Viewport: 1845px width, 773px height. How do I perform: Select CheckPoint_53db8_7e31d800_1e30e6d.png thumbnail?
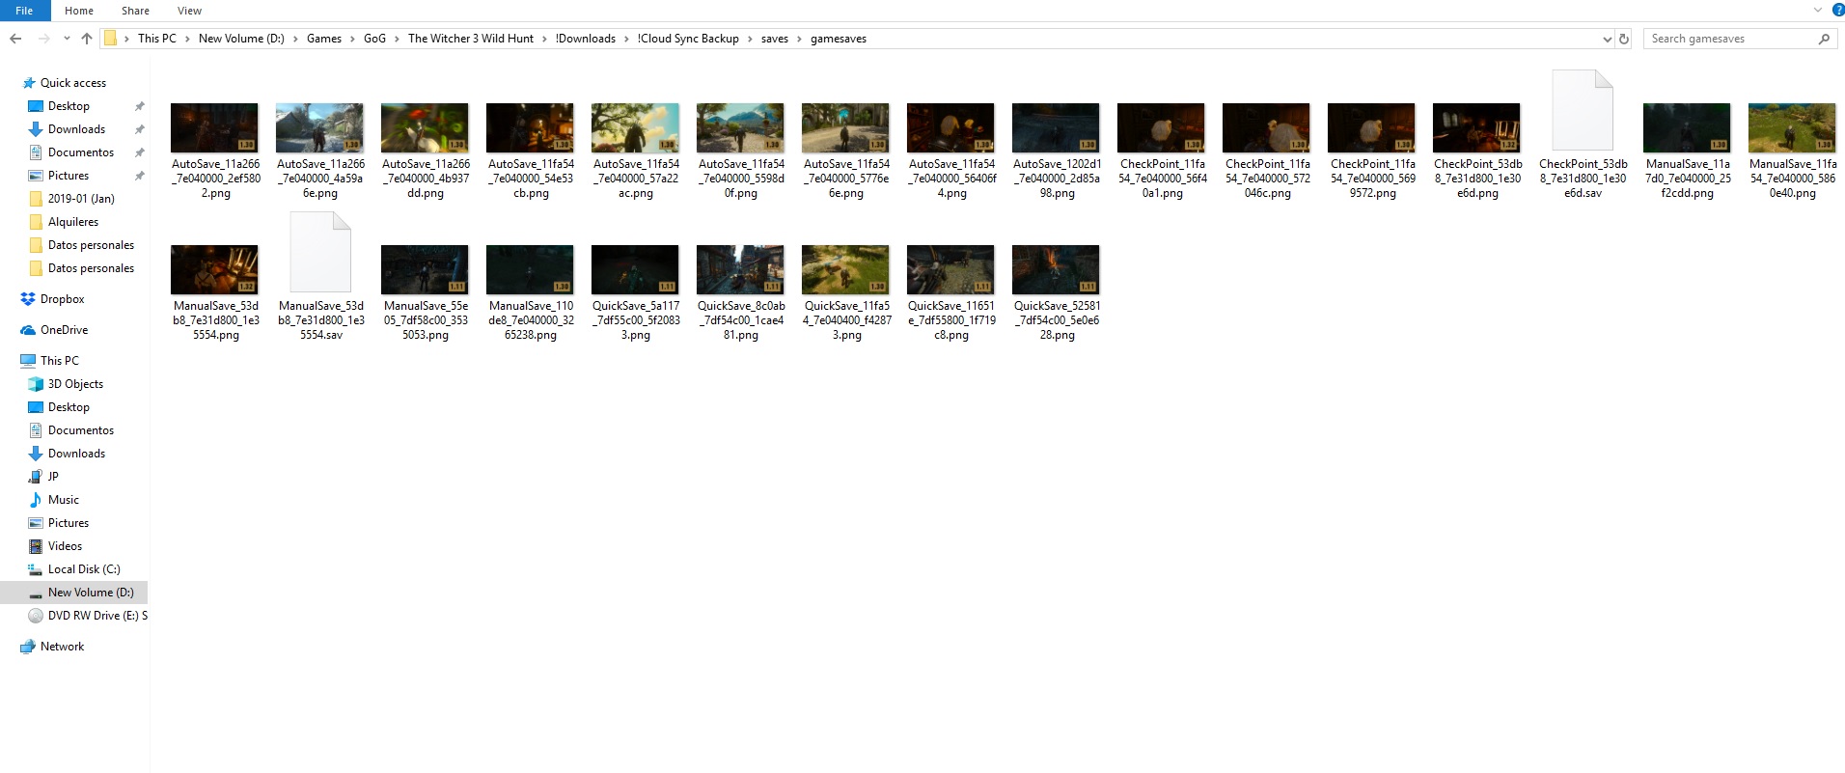(x=1476, y=127)
